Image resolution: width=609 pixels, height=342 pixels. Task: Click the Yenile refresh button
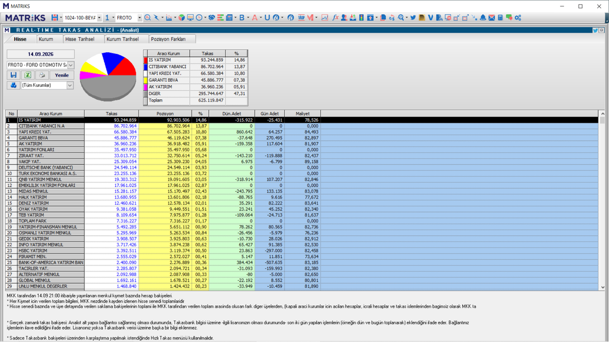(x=62, y=75)
